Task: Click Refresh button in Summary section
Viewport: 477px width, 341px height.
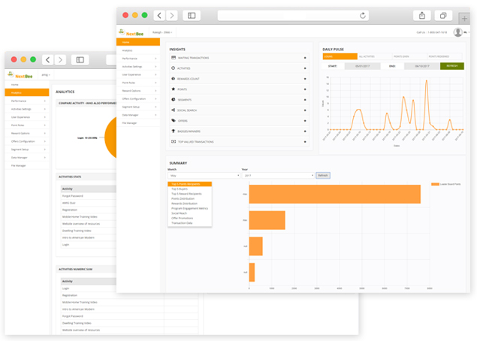Action: click(323, 176)
